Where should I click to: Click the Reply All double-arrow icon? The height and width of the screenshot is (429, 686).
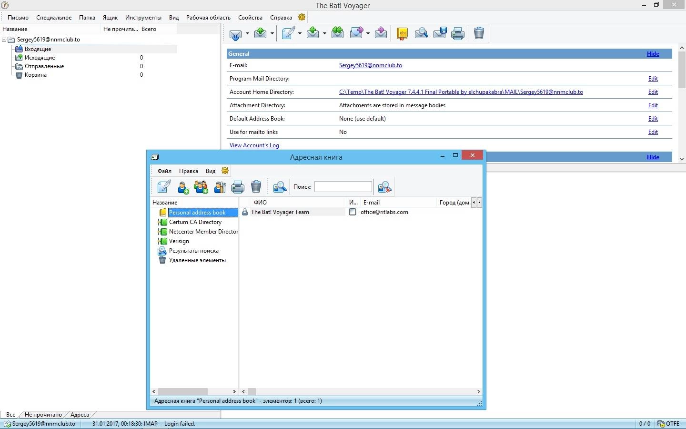[337, 33]
